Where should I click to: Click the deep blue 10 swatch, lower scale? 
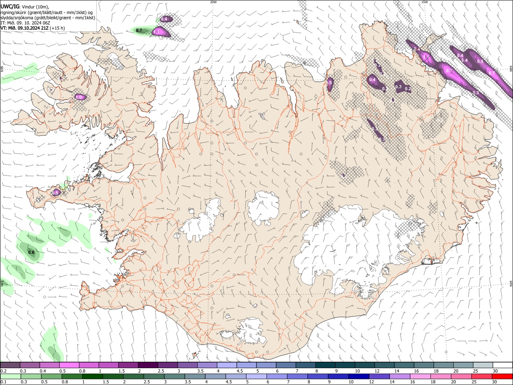[359, 376]
